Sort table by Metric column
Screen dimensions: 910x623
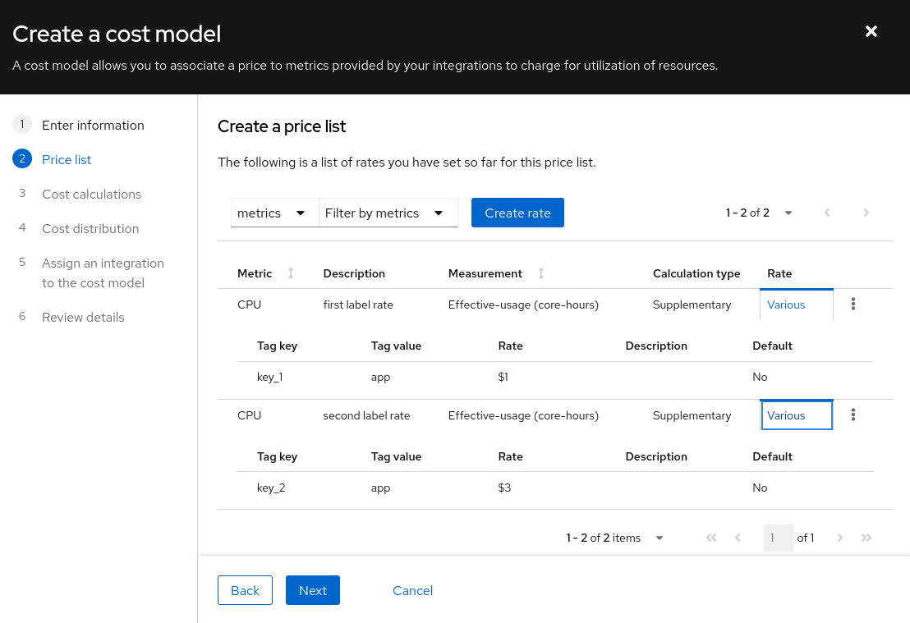coord(291,273)
